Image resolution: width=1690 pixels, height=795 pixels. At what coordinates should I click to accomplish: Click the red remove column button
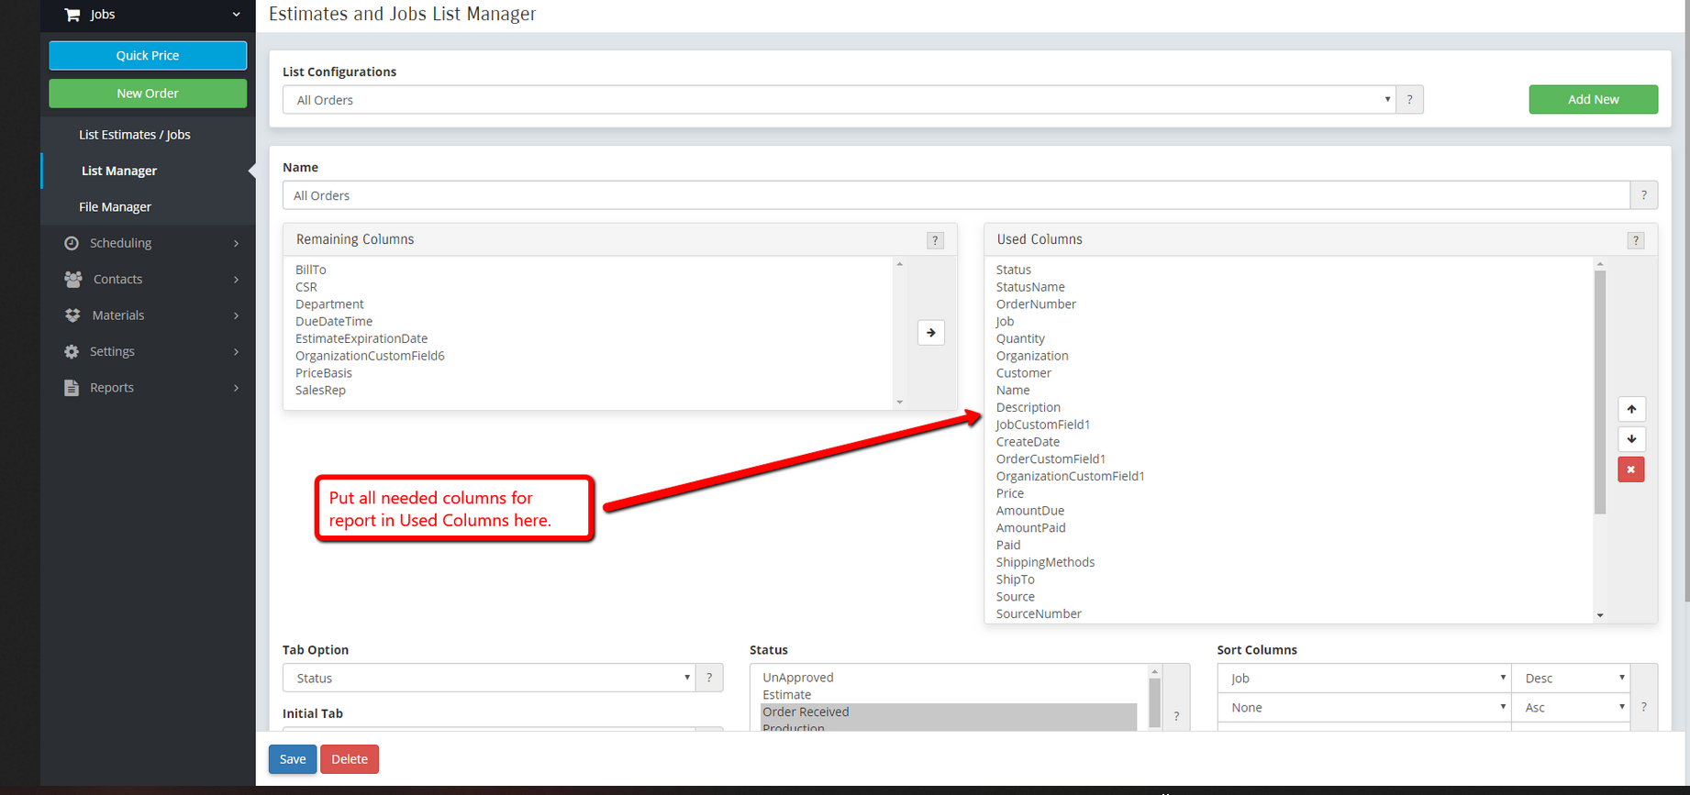(1630, 469)
